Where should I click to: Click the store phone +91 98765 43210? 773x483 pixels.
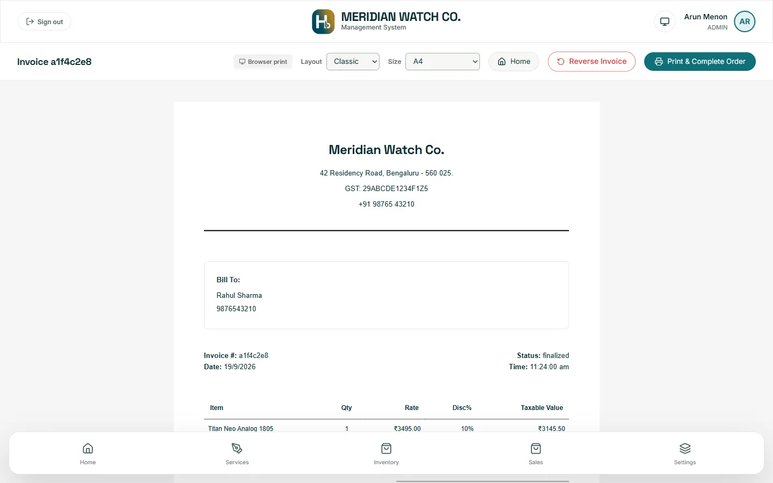point(386,204)
